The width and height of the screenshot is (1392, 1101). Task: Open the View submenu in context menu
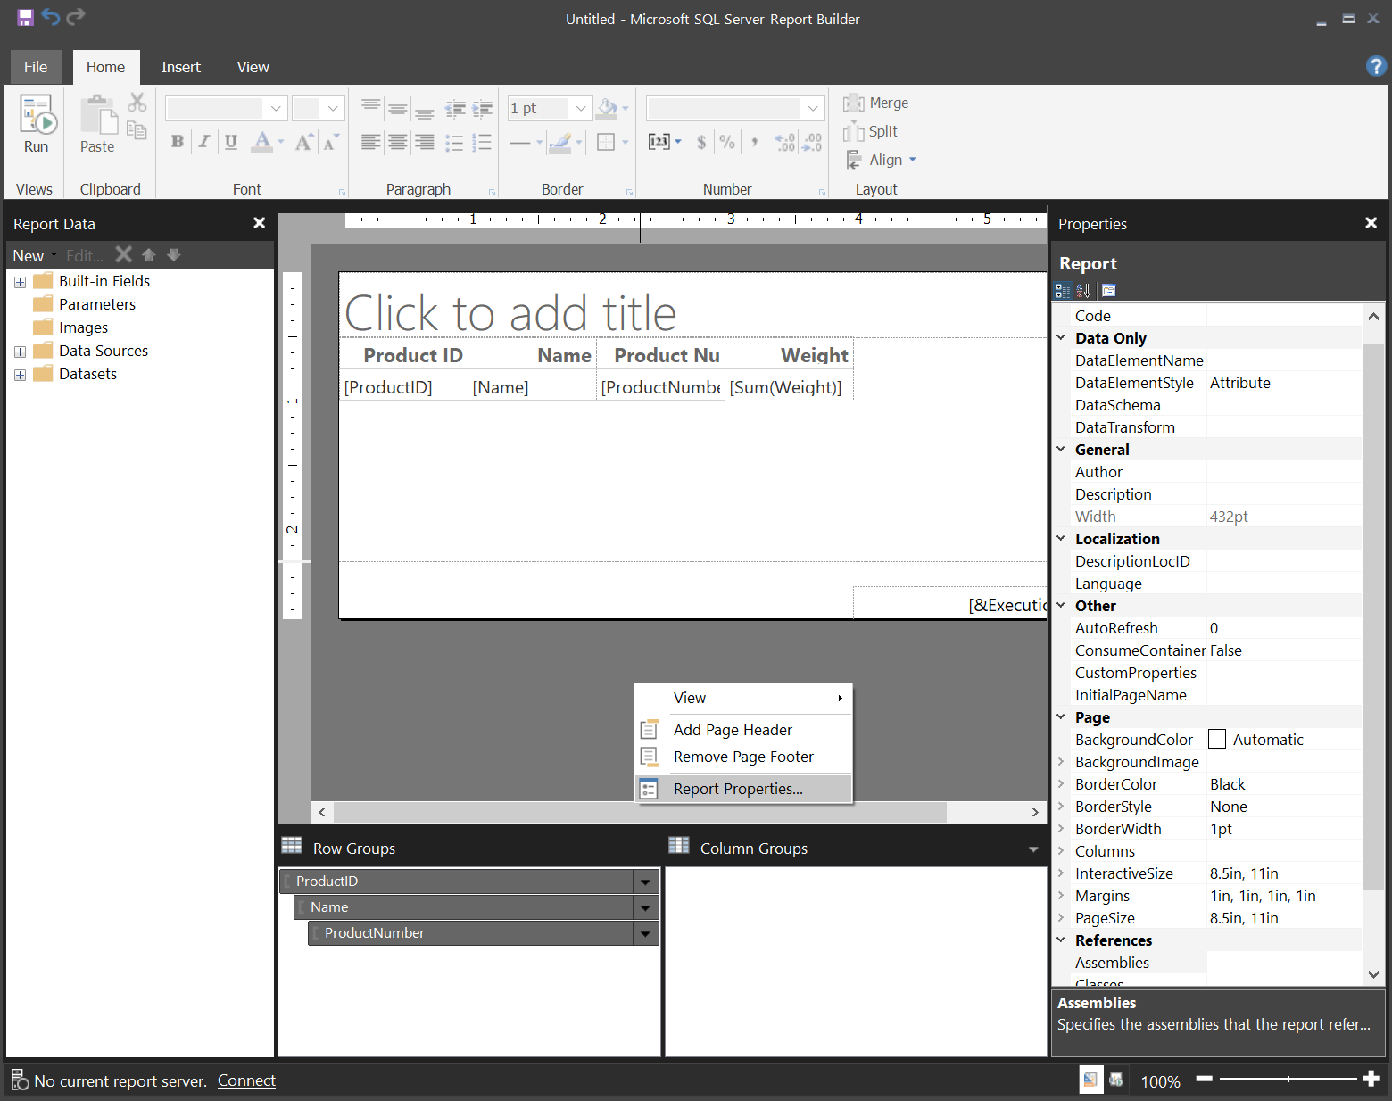pyautogui.click(x=743, y=698)
